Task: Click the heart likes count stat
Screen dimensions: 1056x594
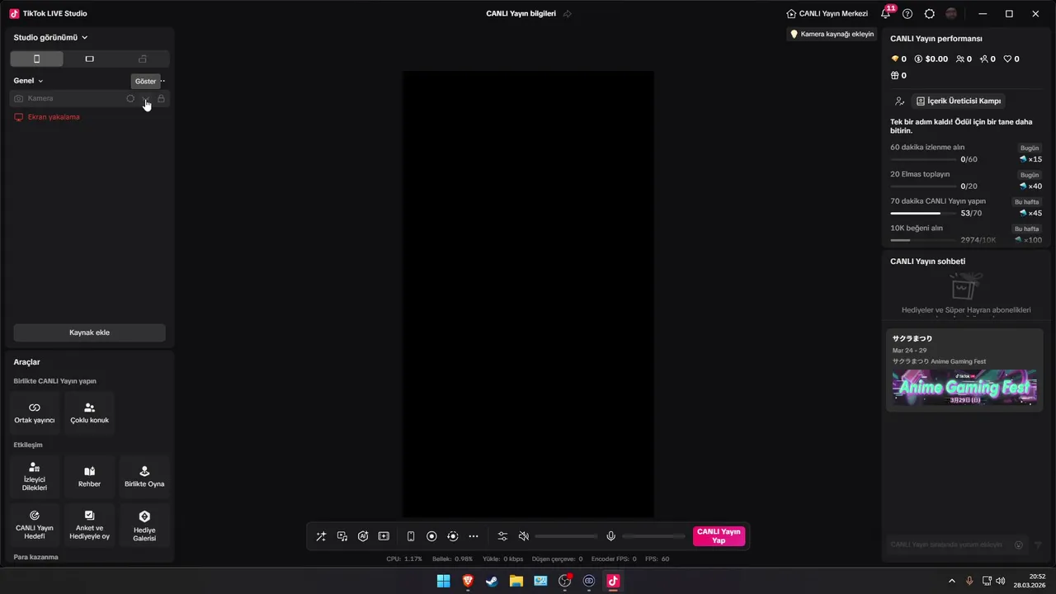Action: [1011, 59]
